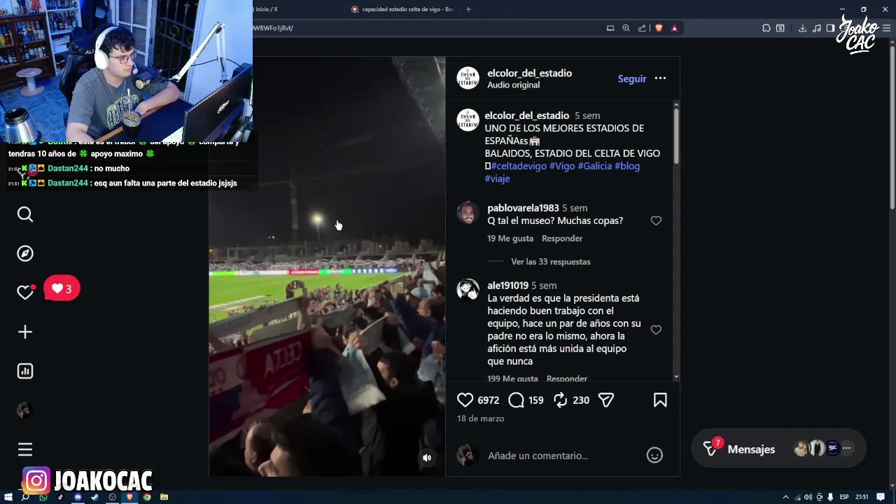Image resolution: width=896 pixels, height=504 pixels.
Task: Open the dashboard chart icon in sidebar
Action: point(25,371)
